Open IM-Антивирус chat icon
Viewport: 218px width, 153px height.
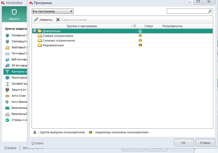pos(7,66)
